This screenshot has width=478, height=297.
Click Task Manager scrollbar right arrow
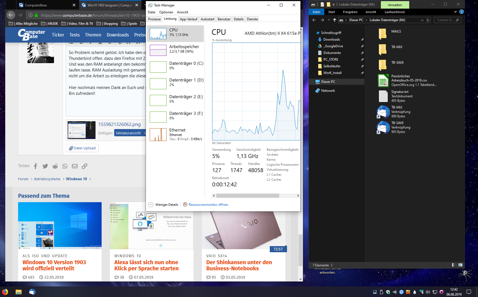298,195
